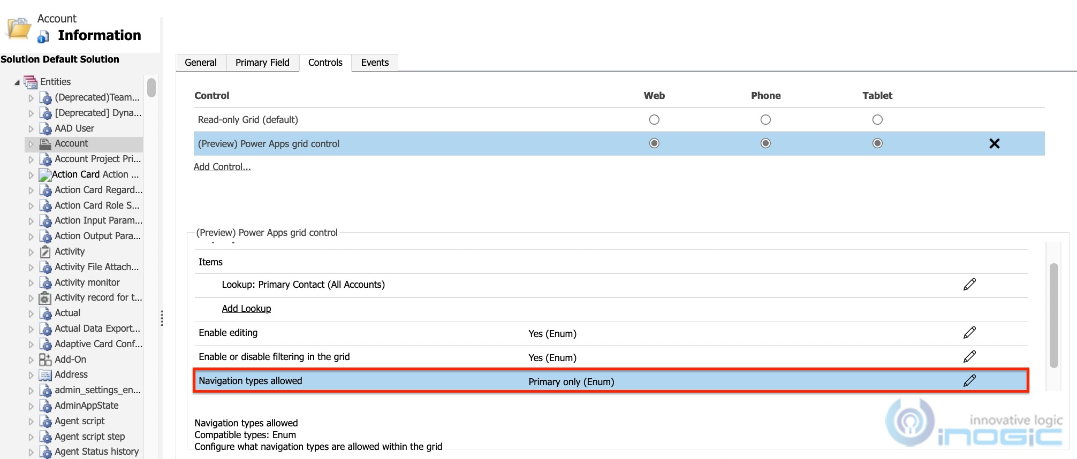1077x459 pixels.
Task: Select the [Deprecated] Dyna... entity
Action: (98, 113)
